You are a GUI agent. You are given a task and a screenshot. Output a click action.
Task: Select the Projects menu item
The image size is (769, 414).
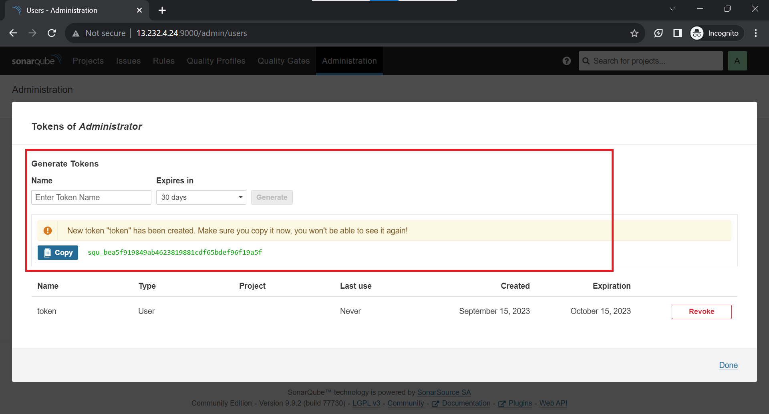coord(88,61)
